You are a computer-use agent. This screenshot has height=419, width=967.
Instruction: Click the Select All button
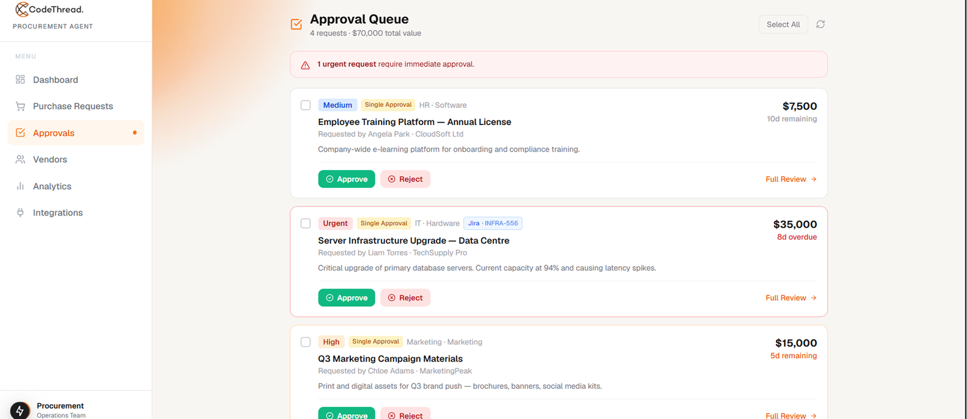tap(783, 24)
